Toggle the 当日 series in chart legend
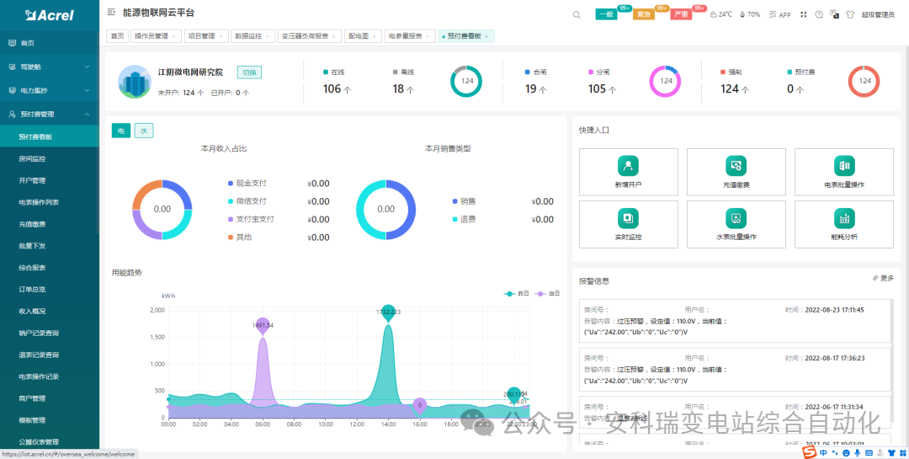Image resolution: width=909 pixels, height=459 pixels. click(x=547, y=294)
